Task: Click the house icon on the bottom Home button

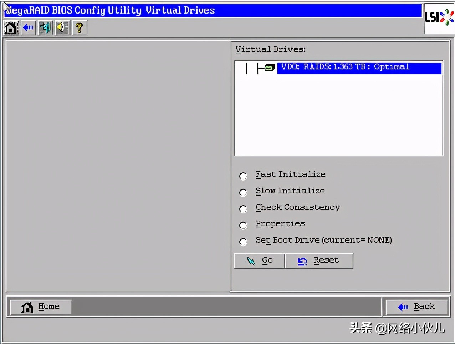Action: coord(27,307)
